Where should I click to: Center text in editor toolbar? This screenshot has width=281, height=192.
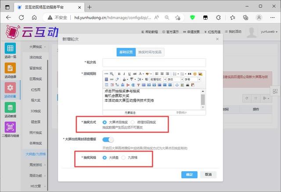pyautogui.click(x=162, y=74)
